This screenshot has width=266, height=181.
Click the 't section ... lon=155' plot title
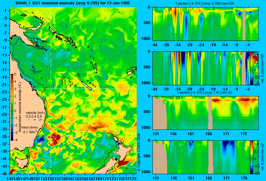click(x=205, y=3)
